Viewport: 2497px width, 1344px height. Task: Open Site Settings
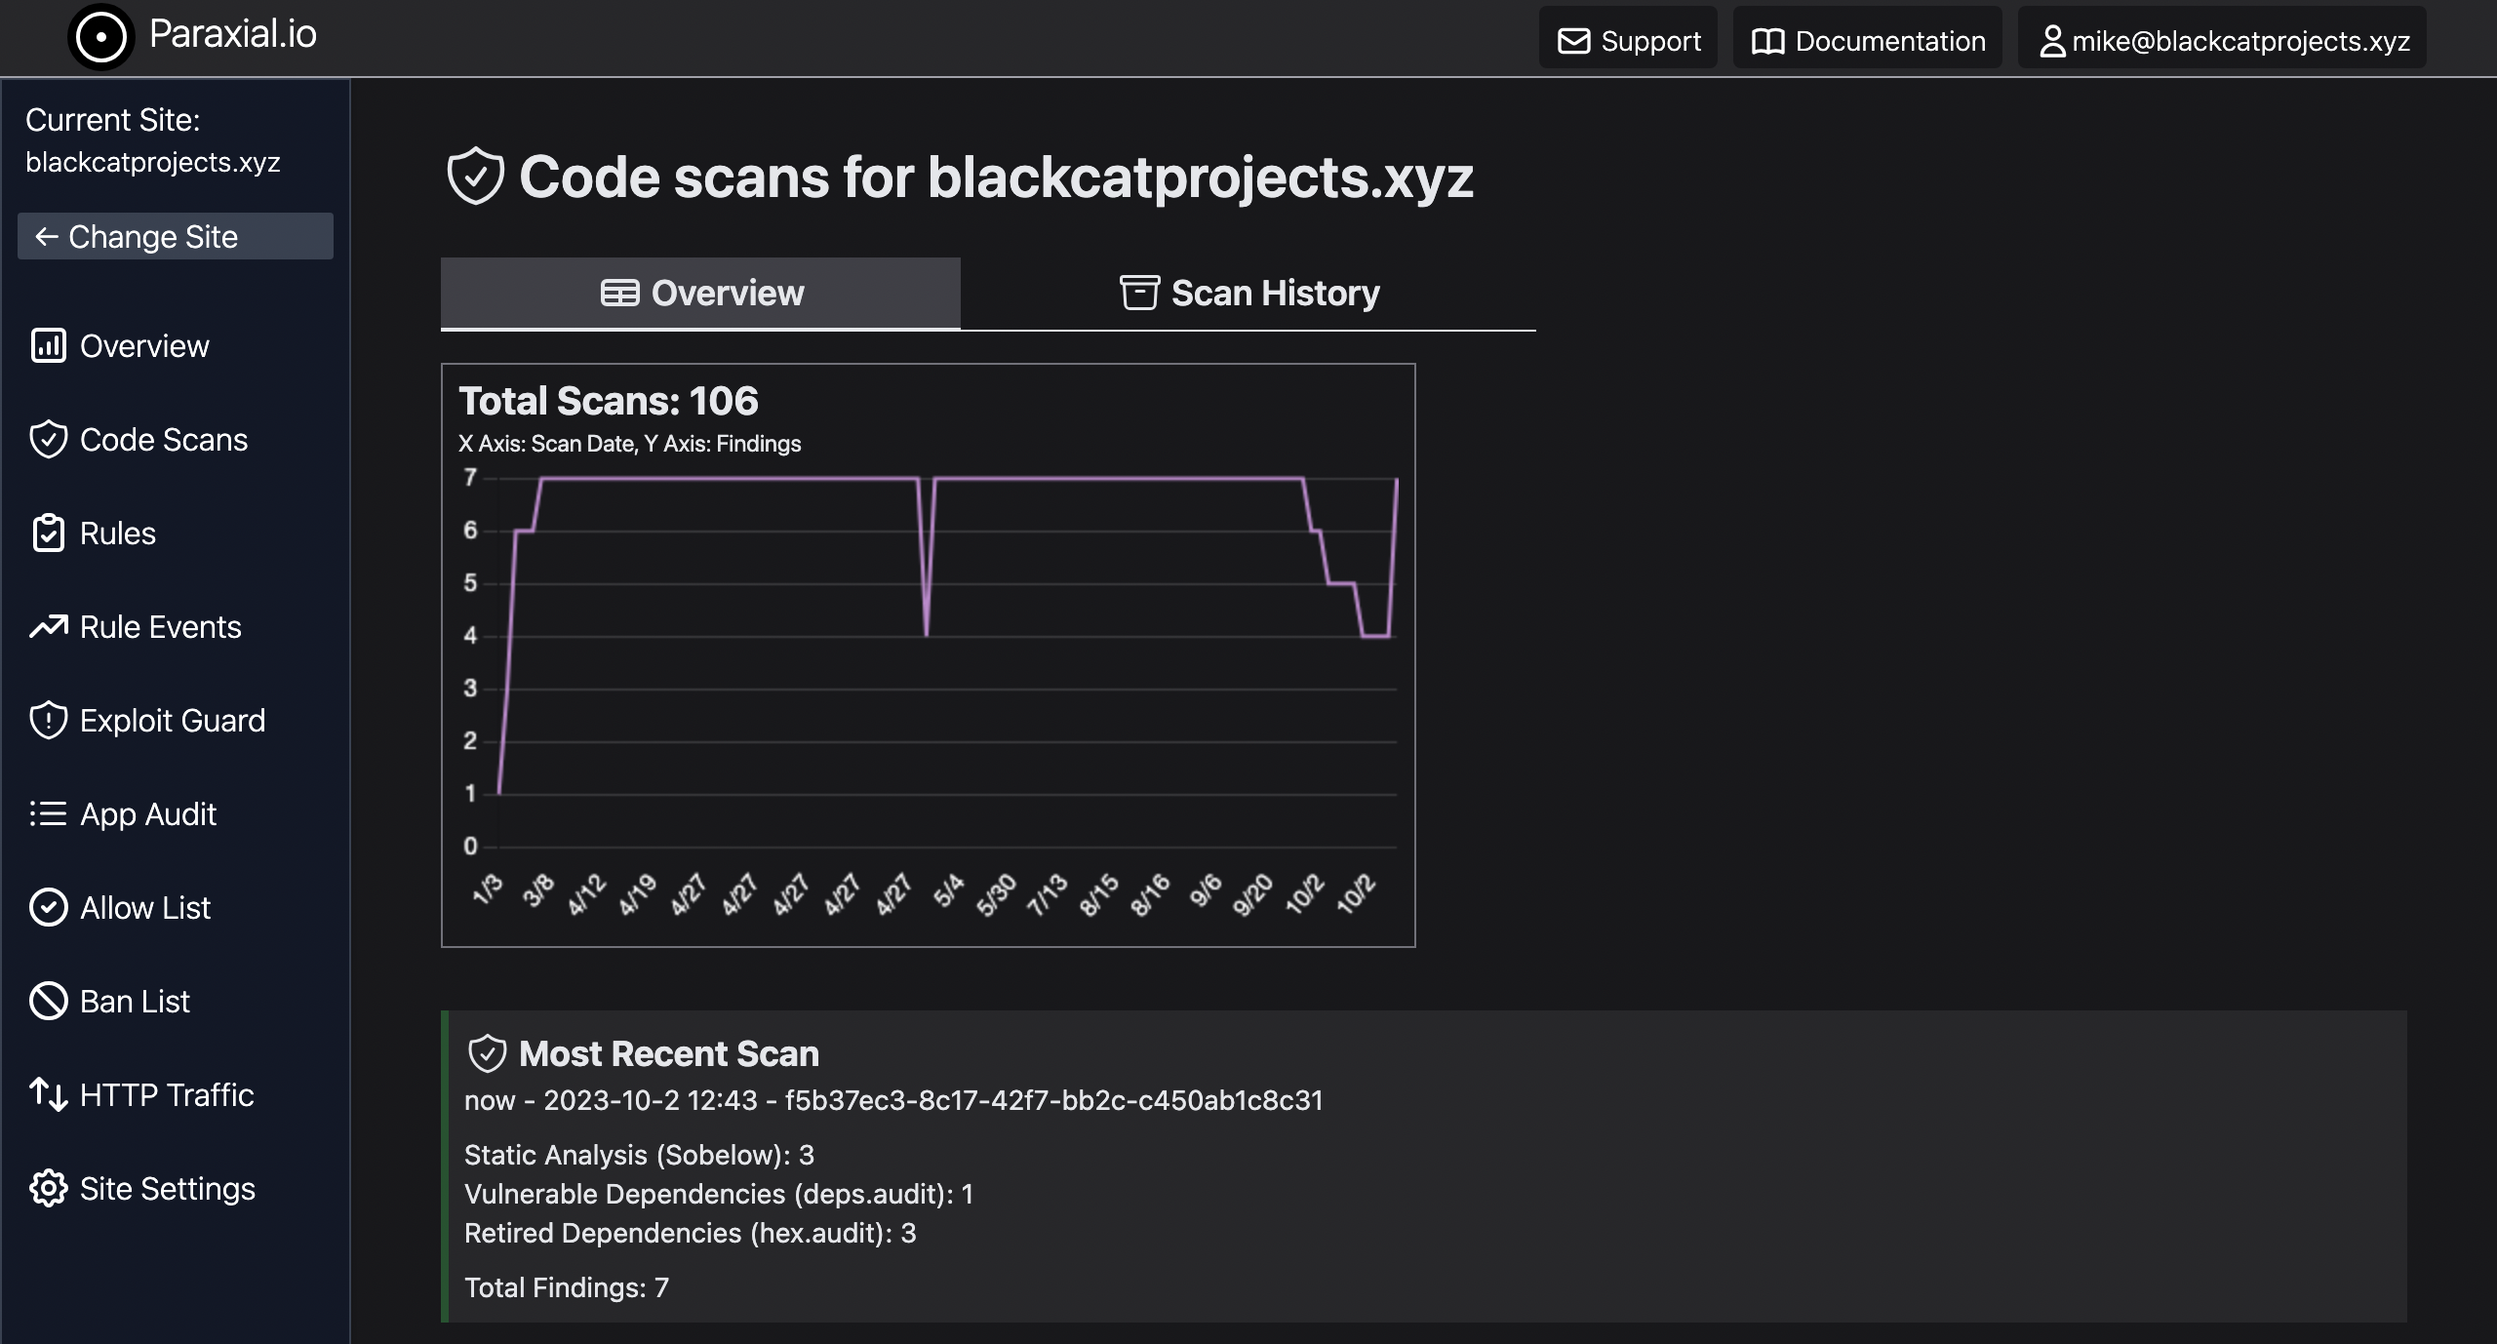coord(143,1188)
